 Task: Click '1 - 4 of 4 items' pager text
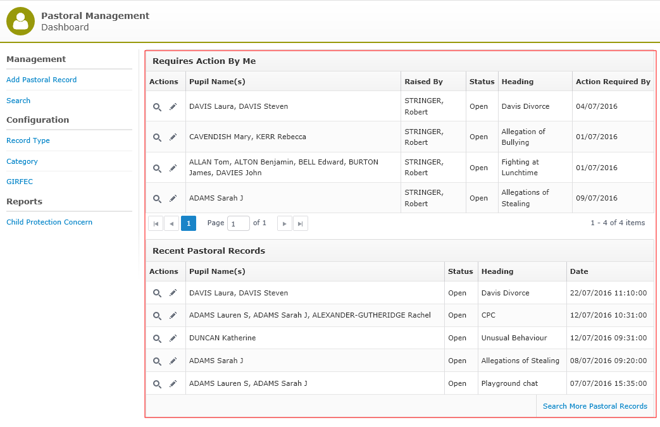[618, 223]
